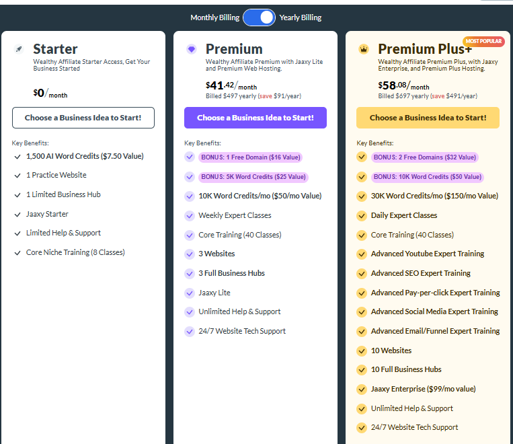The height and width of the screenshot is (444, 513).
Task: Choose a business idea under Premium plan
Action: point(255,118)
